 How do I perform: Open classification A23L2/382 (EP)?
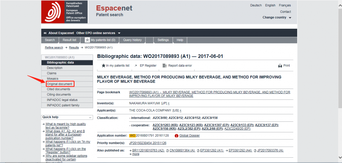click(189, 129)
